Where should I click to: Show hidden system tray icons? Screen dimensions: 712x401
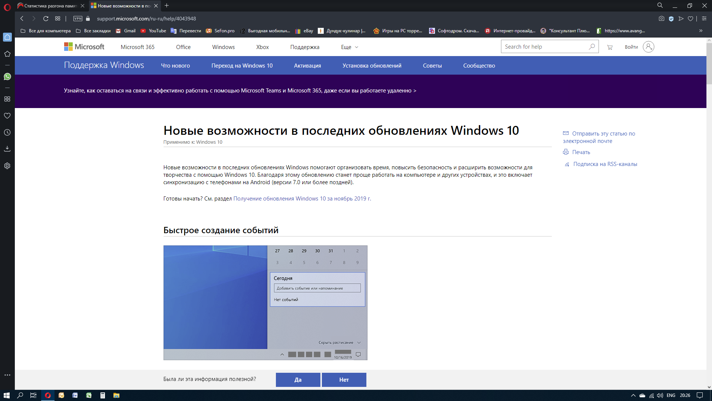[x=633, y=395]
